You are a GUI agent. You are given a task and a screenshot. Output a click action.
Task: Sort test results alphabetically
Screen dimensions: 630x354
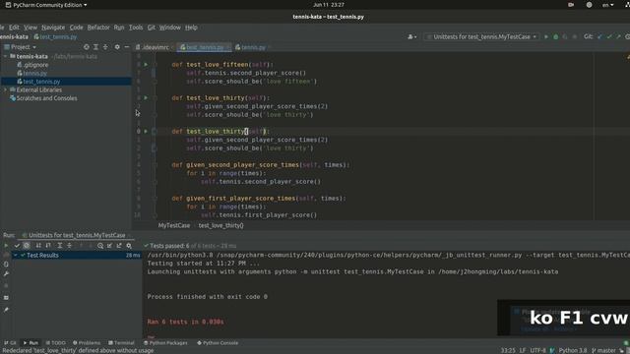tap(38, 246)
